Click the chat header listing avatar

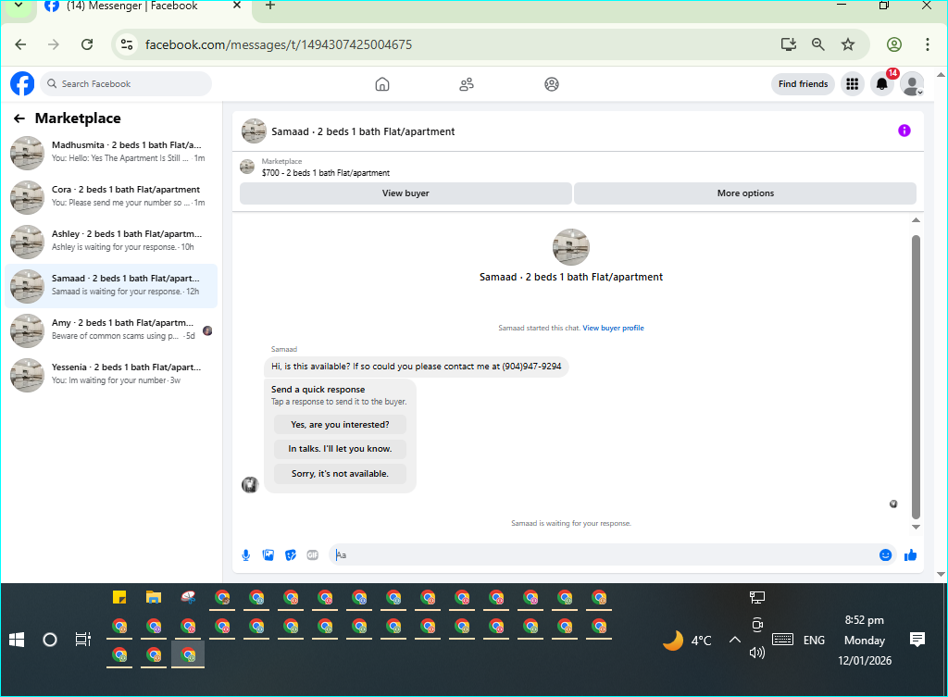(254, 131)
